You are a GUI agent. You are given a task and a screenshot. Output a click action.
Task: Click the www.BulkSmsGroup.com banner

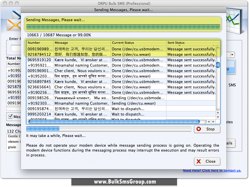click(124, 182)
